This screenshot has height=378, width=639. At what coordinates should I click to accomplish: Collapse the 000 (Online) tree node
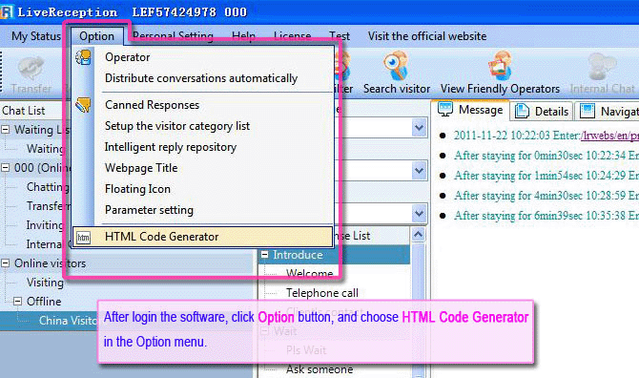pos(6,168)
